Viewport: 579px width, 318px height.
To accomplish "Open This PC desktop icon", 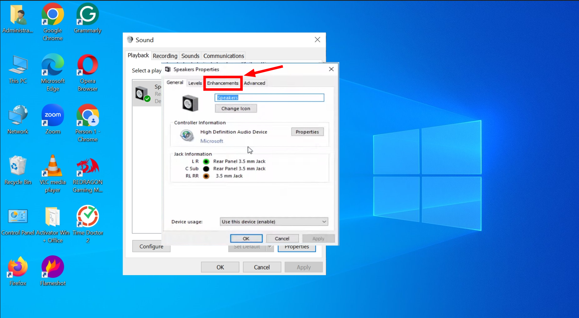I will pyautogui.click(x=18, y=70).
